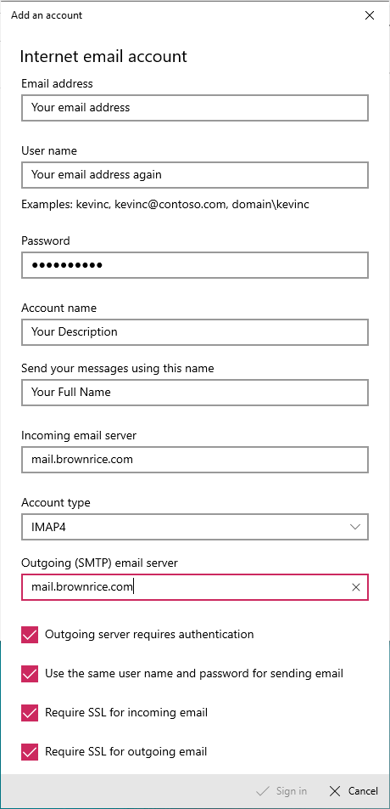Click the Internet email account heading
The image size is (390, 809).
click(103, 56)
